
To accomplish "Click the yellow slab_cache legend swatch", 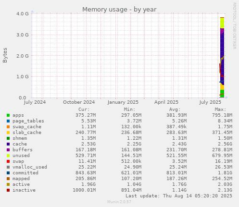I will (x=8, y=133).
